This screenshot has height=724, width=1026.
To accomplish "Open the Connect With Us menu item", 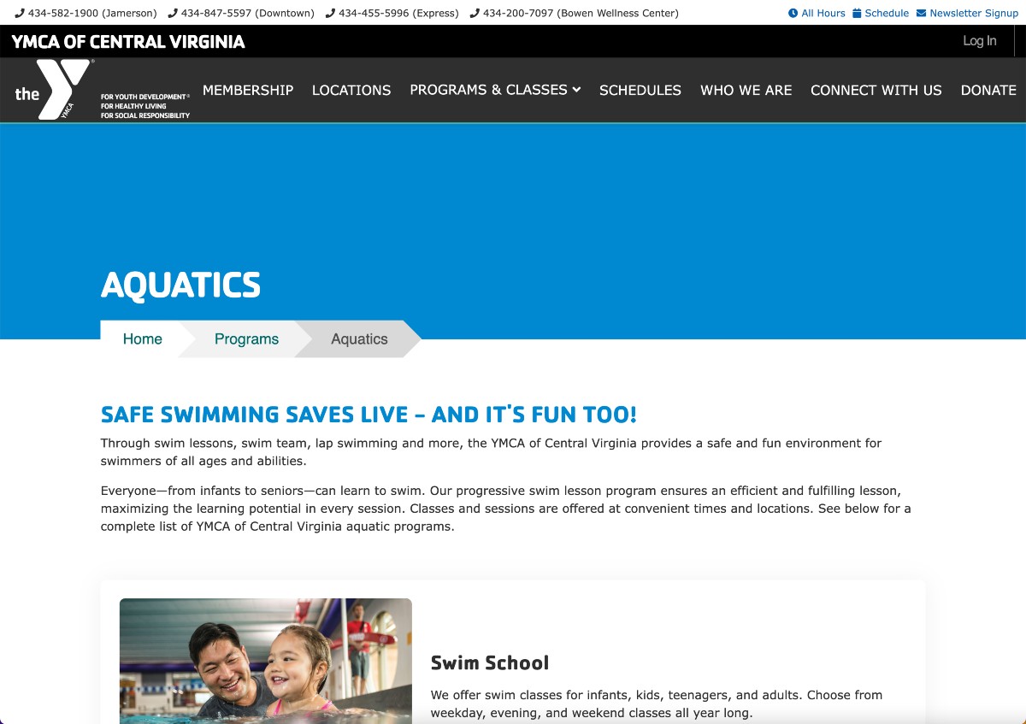I will 876,90.
